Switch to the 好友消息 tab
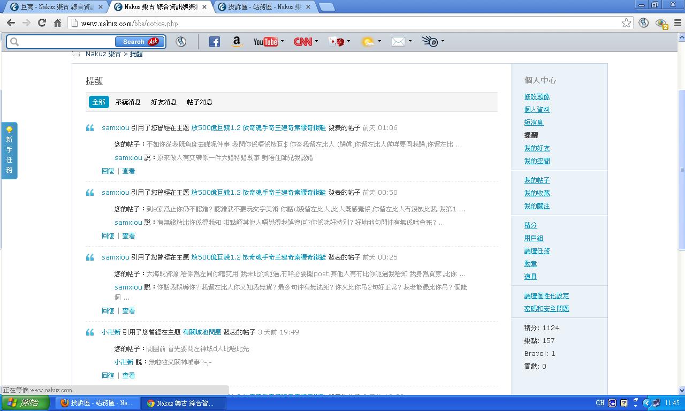The width and height of the screenshot is (685, 411). [164, 102]
